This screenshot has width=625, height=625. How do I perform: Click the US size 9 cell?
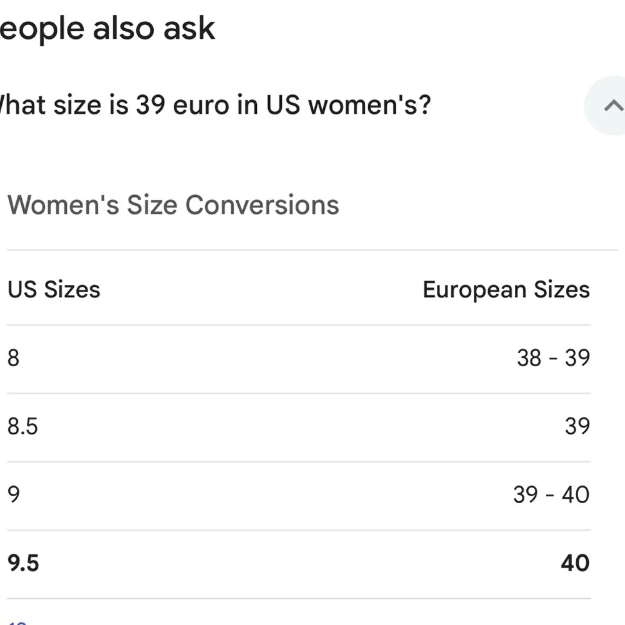[x=14, y=495]
